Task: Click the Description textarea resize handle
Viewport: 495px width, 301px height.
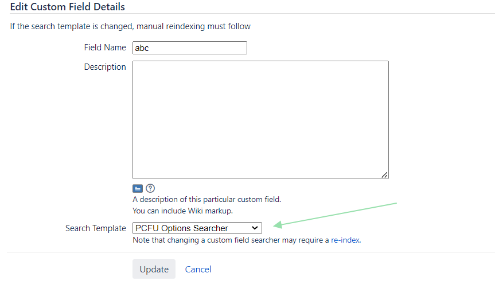Action: click(x=384, y=175)
